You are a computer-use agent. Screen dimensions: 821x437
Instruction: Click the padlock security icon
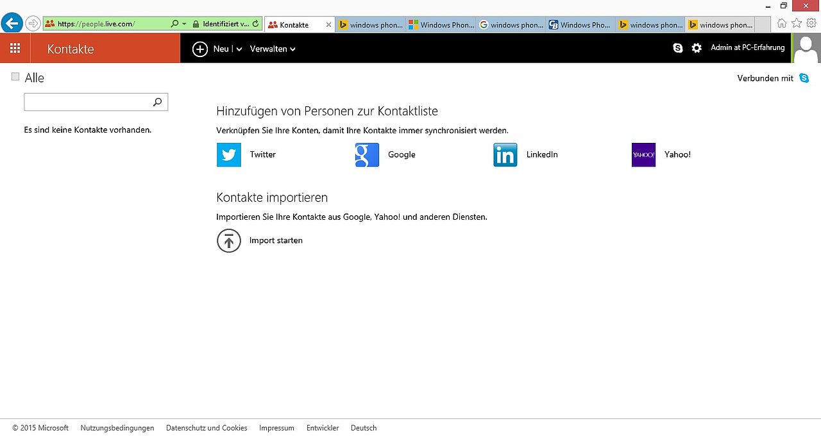point(196,24)
